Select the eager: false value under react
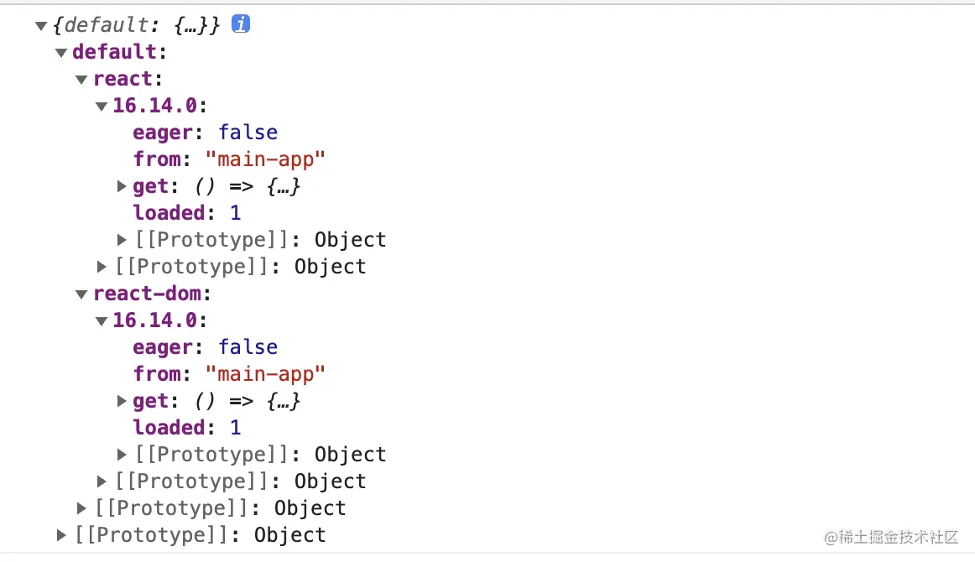975x562 pixels. (x=248, y=133)
